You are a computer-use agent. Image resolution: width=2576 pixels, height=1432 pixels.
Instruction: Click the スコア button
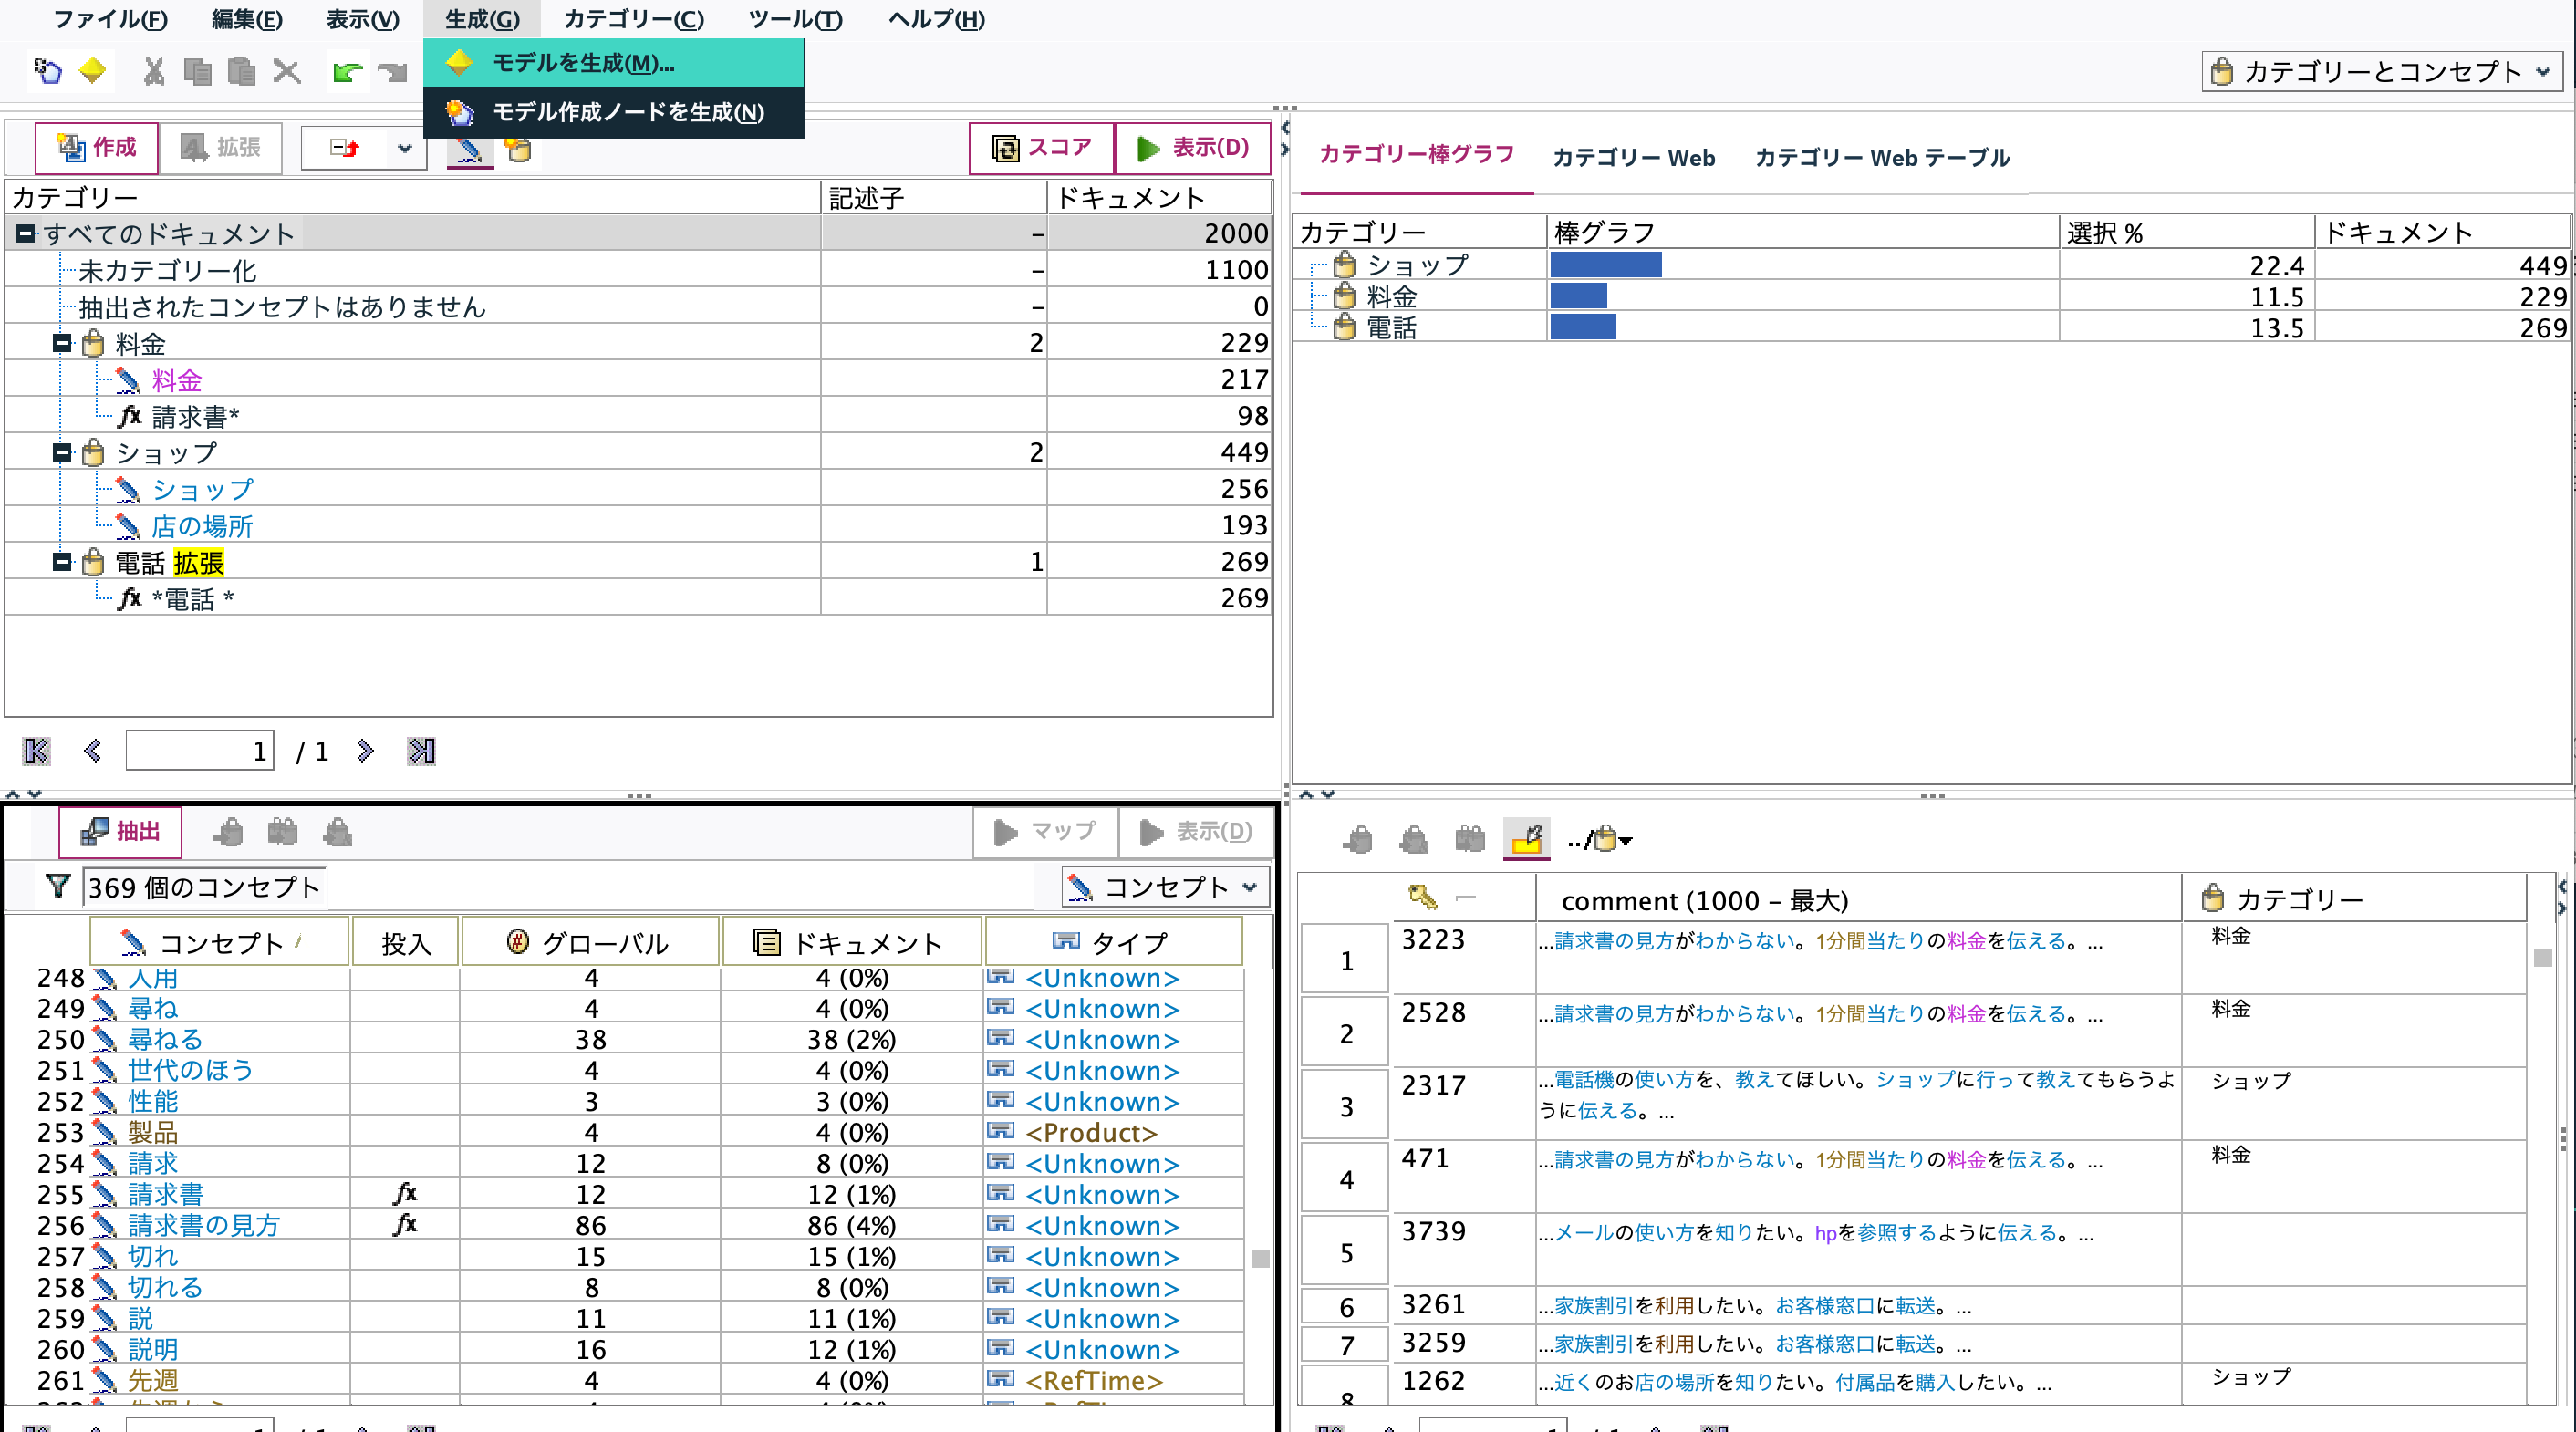pos(1040,147)
